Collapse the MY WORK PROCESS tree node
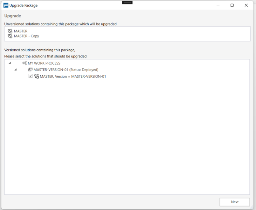This screenshot has height=210, width=256. (10, 63)
